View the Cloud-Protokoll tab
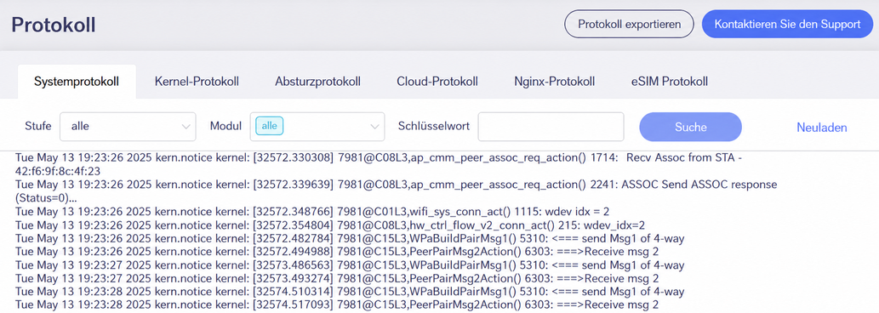The image size is (879, 313). point(437,82)
